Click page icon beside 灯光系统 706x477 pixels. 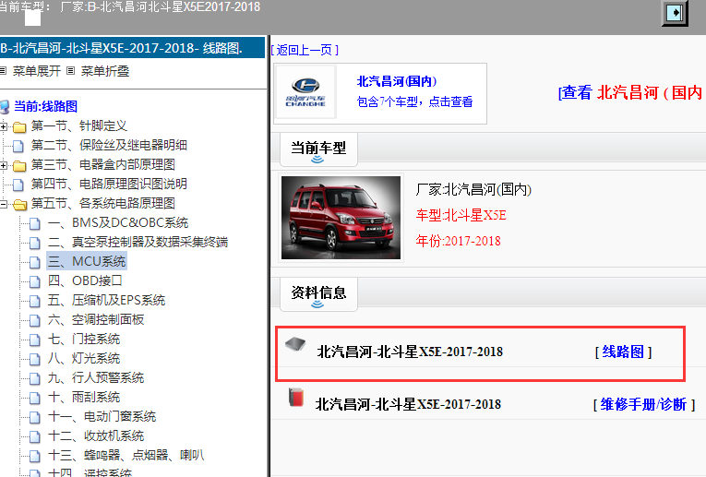(35, 359)
